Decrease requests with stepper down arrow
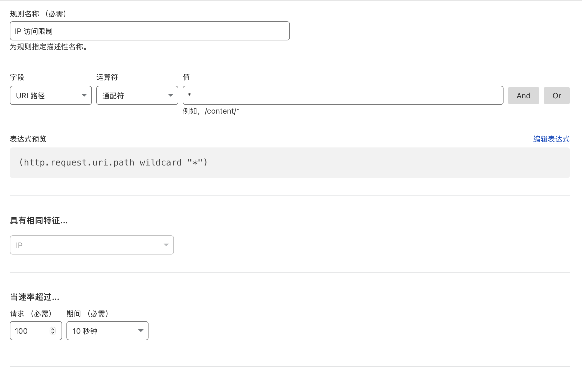Screen dimensions: 582x367 [53, 333]
